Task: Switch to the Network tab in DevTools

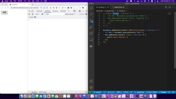Action: click(x=63, y=11)
